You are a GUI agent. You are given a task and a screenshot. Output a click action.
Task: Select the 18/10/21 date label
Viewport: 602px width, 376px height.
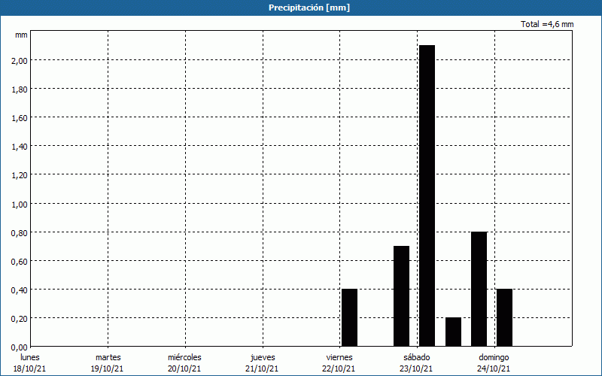tap(29, 368)
